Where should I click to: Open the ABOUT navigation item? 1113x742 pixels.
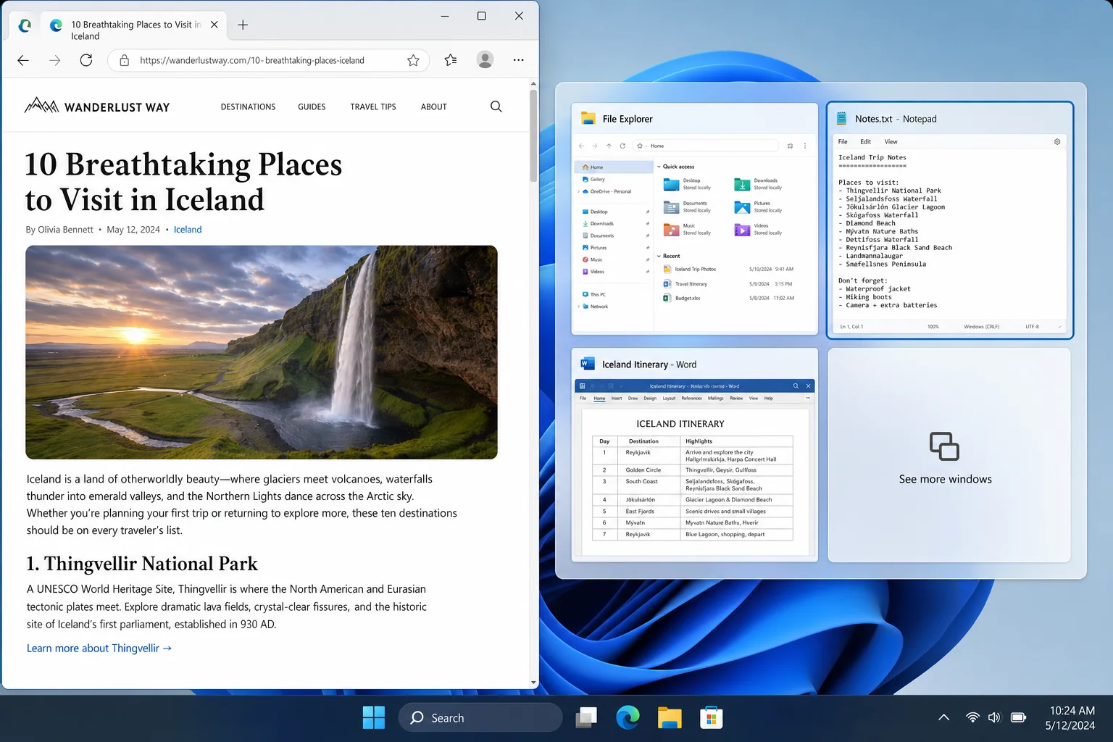click(x=434, y=107)
